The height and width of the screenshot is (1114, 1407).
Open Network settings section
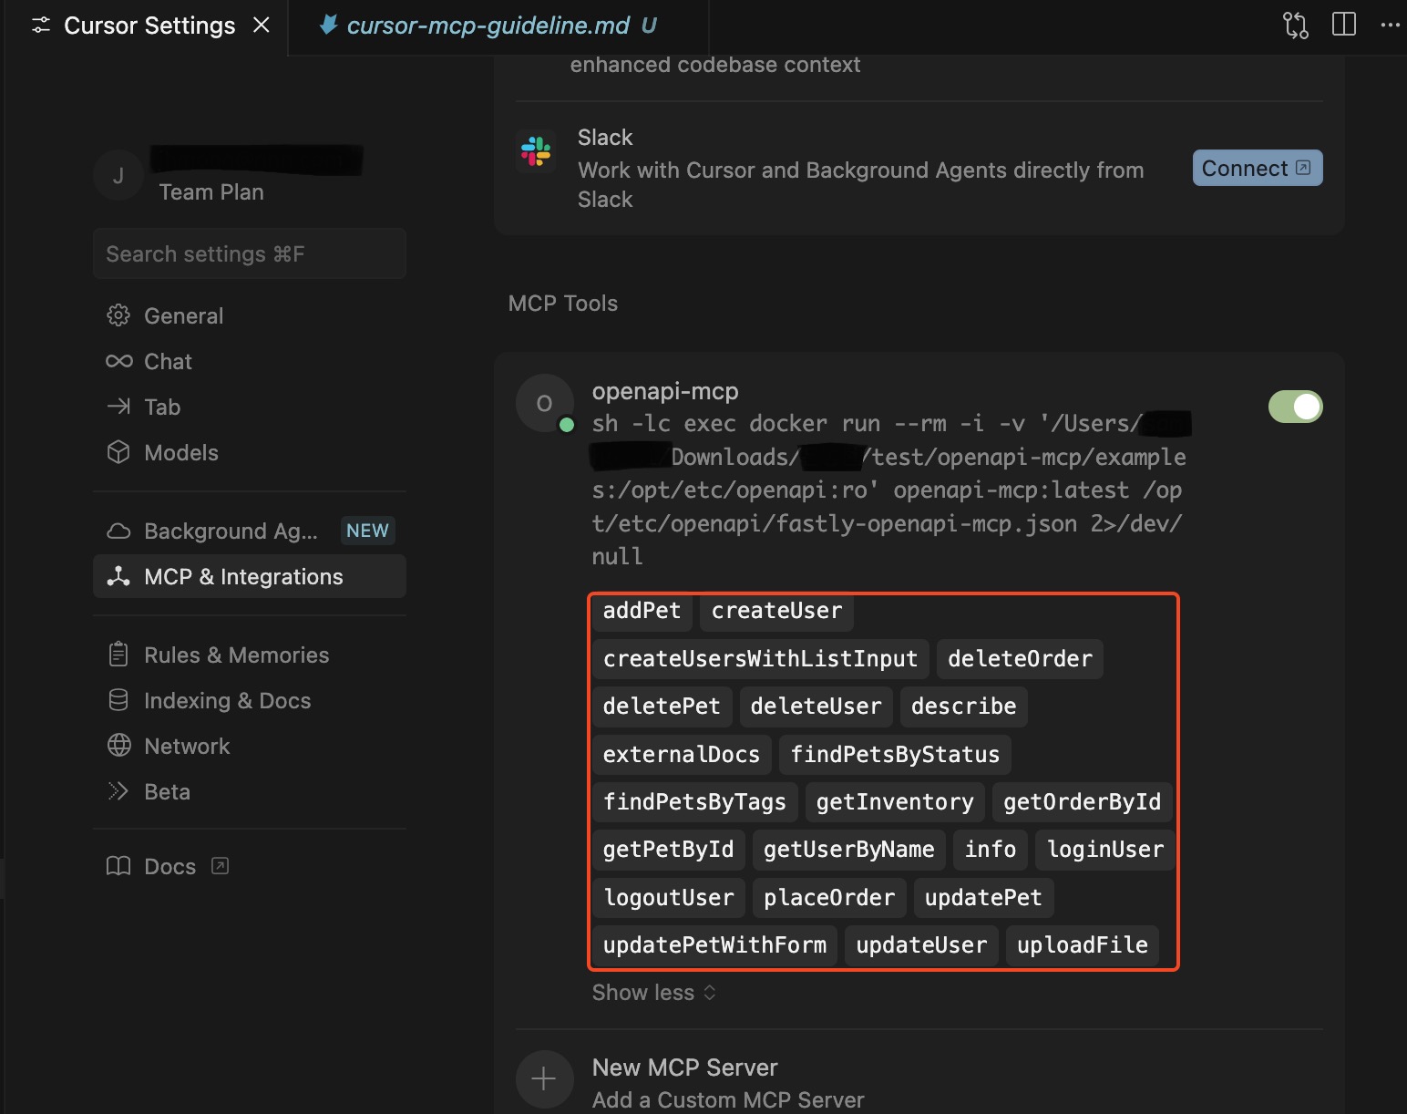(250, 746)
